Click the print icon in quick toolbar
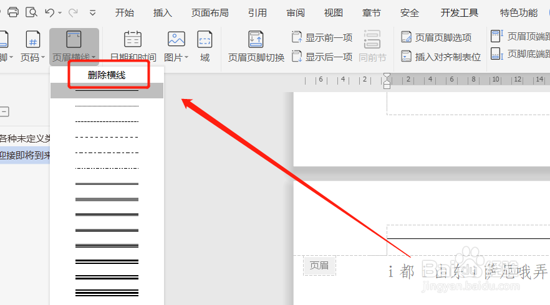The height and width of the screenshot is (305, 550). [13, 12]
